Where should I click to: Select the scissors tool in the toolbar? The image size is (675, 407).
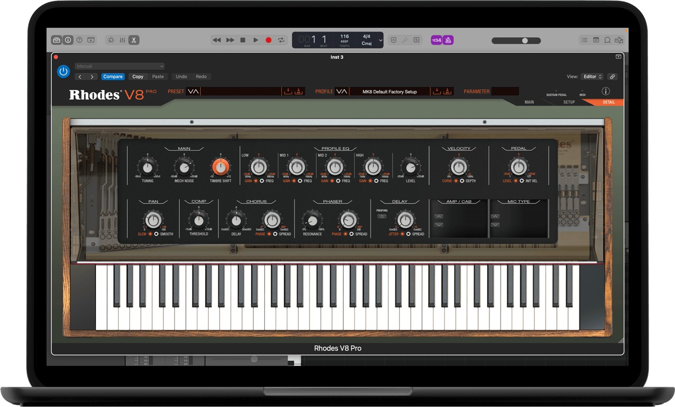pos(133,39)
